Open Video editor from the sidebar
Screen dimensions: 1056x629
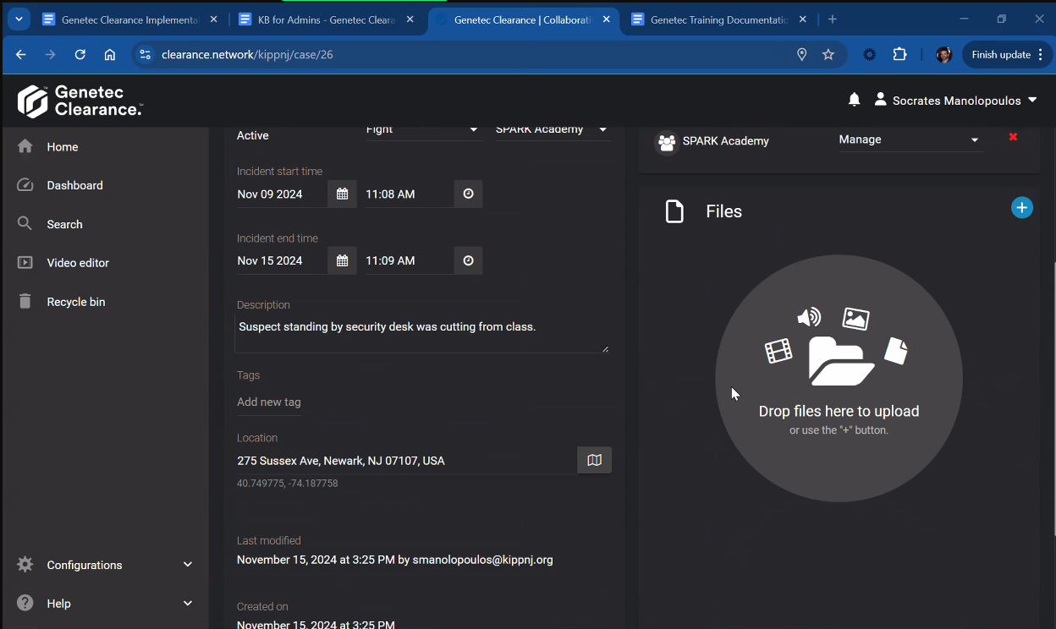(x=78, y=263)
